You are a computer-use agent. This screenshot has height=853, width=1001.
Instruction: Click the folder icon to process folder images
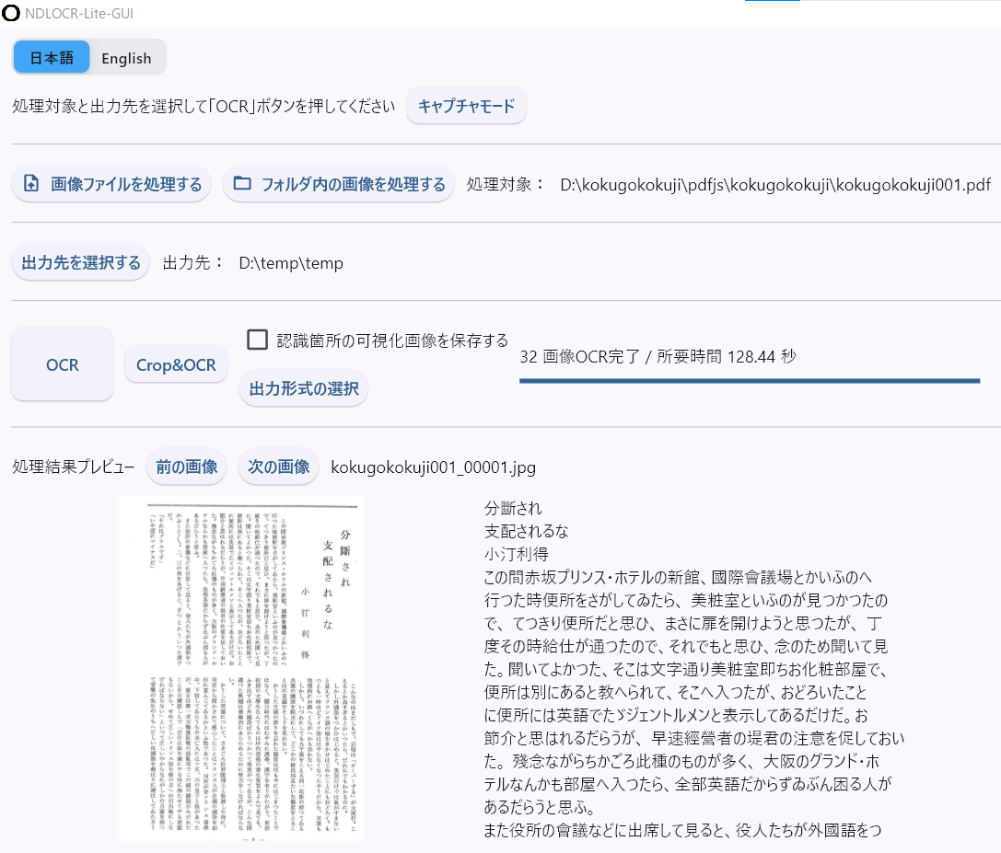pos(242,184)
